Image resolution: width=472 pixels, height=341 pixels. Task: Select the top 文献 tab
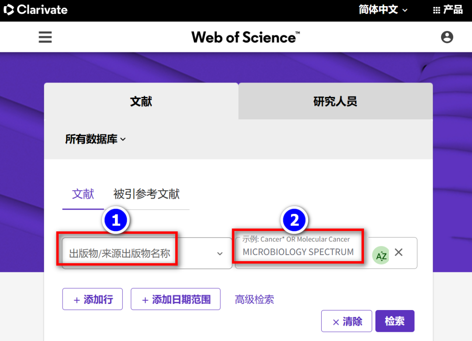point(141,101)
